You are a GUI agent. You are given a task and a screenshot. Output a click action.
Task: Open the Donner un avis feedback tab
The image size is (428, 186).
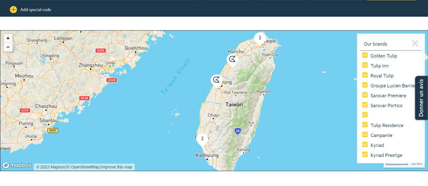pos(421,98)
